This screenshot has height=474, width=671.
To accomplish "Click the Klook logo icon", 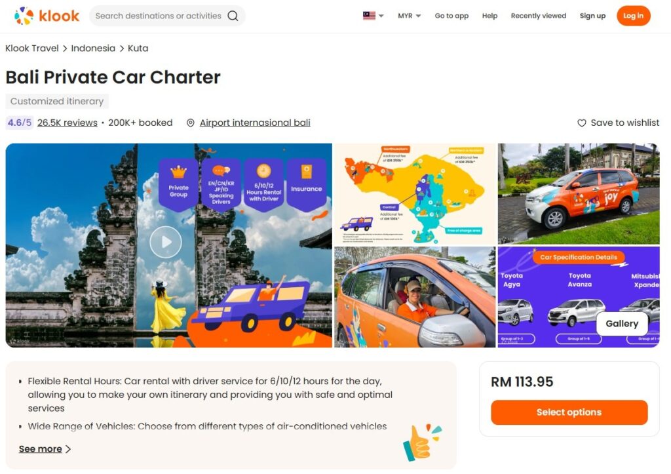I will tap(24, 16).
